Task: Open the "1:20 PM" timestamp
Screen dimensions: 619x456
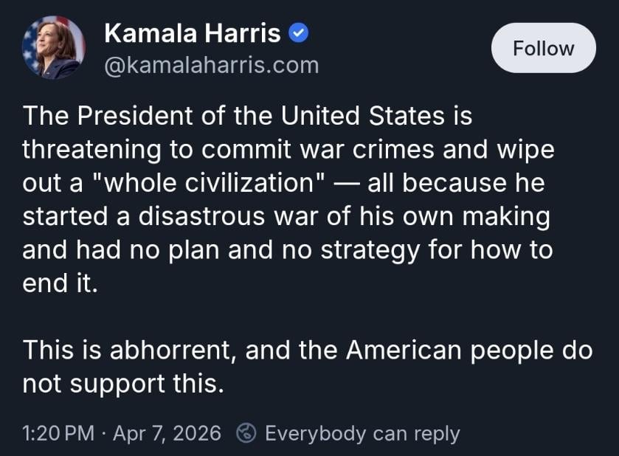Action: tap(58, 433)
